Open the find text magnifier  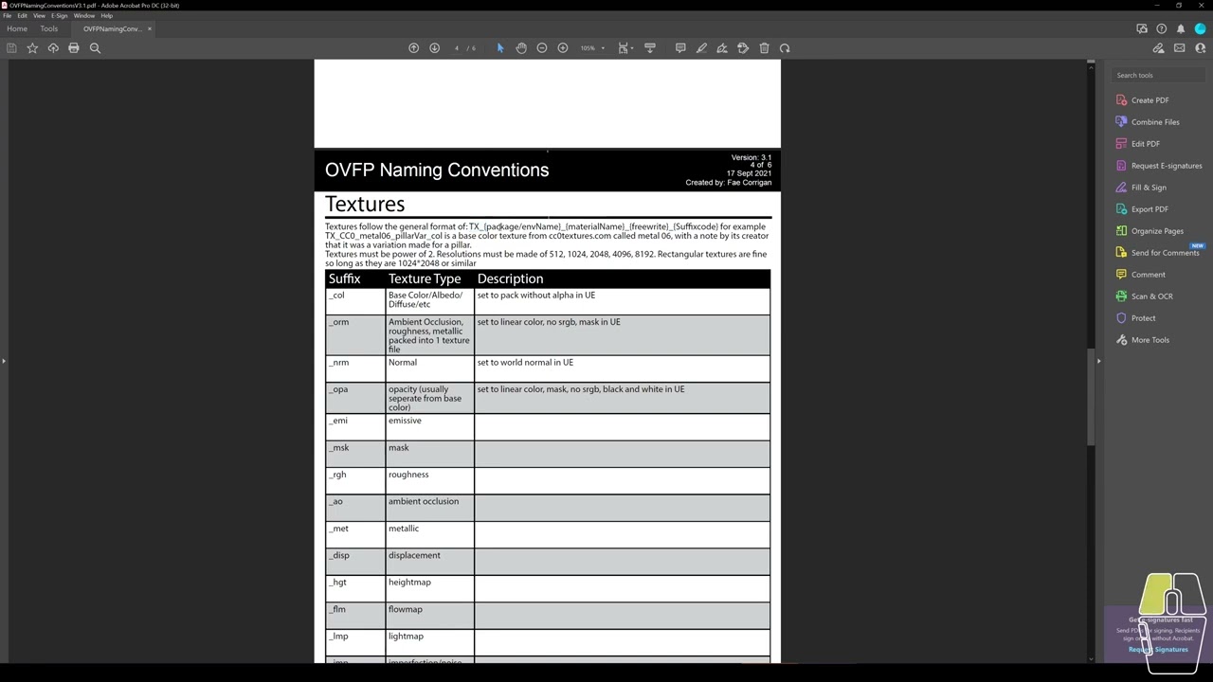pyautogui.click(x=95, y=48)
